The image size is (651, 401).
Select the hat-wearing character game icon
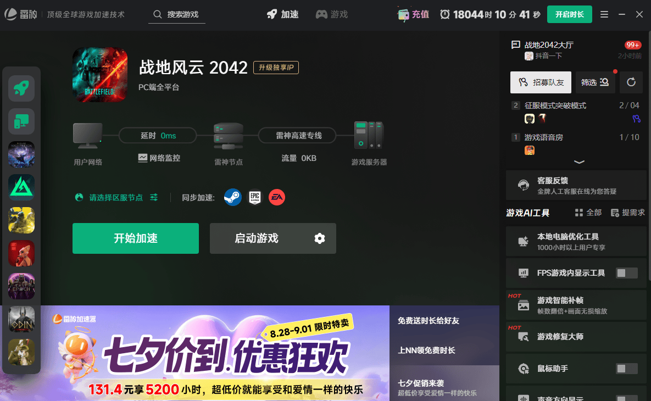[x=21, y=352]
